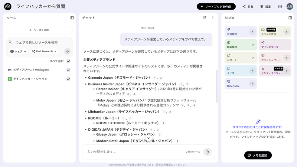Open the 共有 share button

[248, 6]
